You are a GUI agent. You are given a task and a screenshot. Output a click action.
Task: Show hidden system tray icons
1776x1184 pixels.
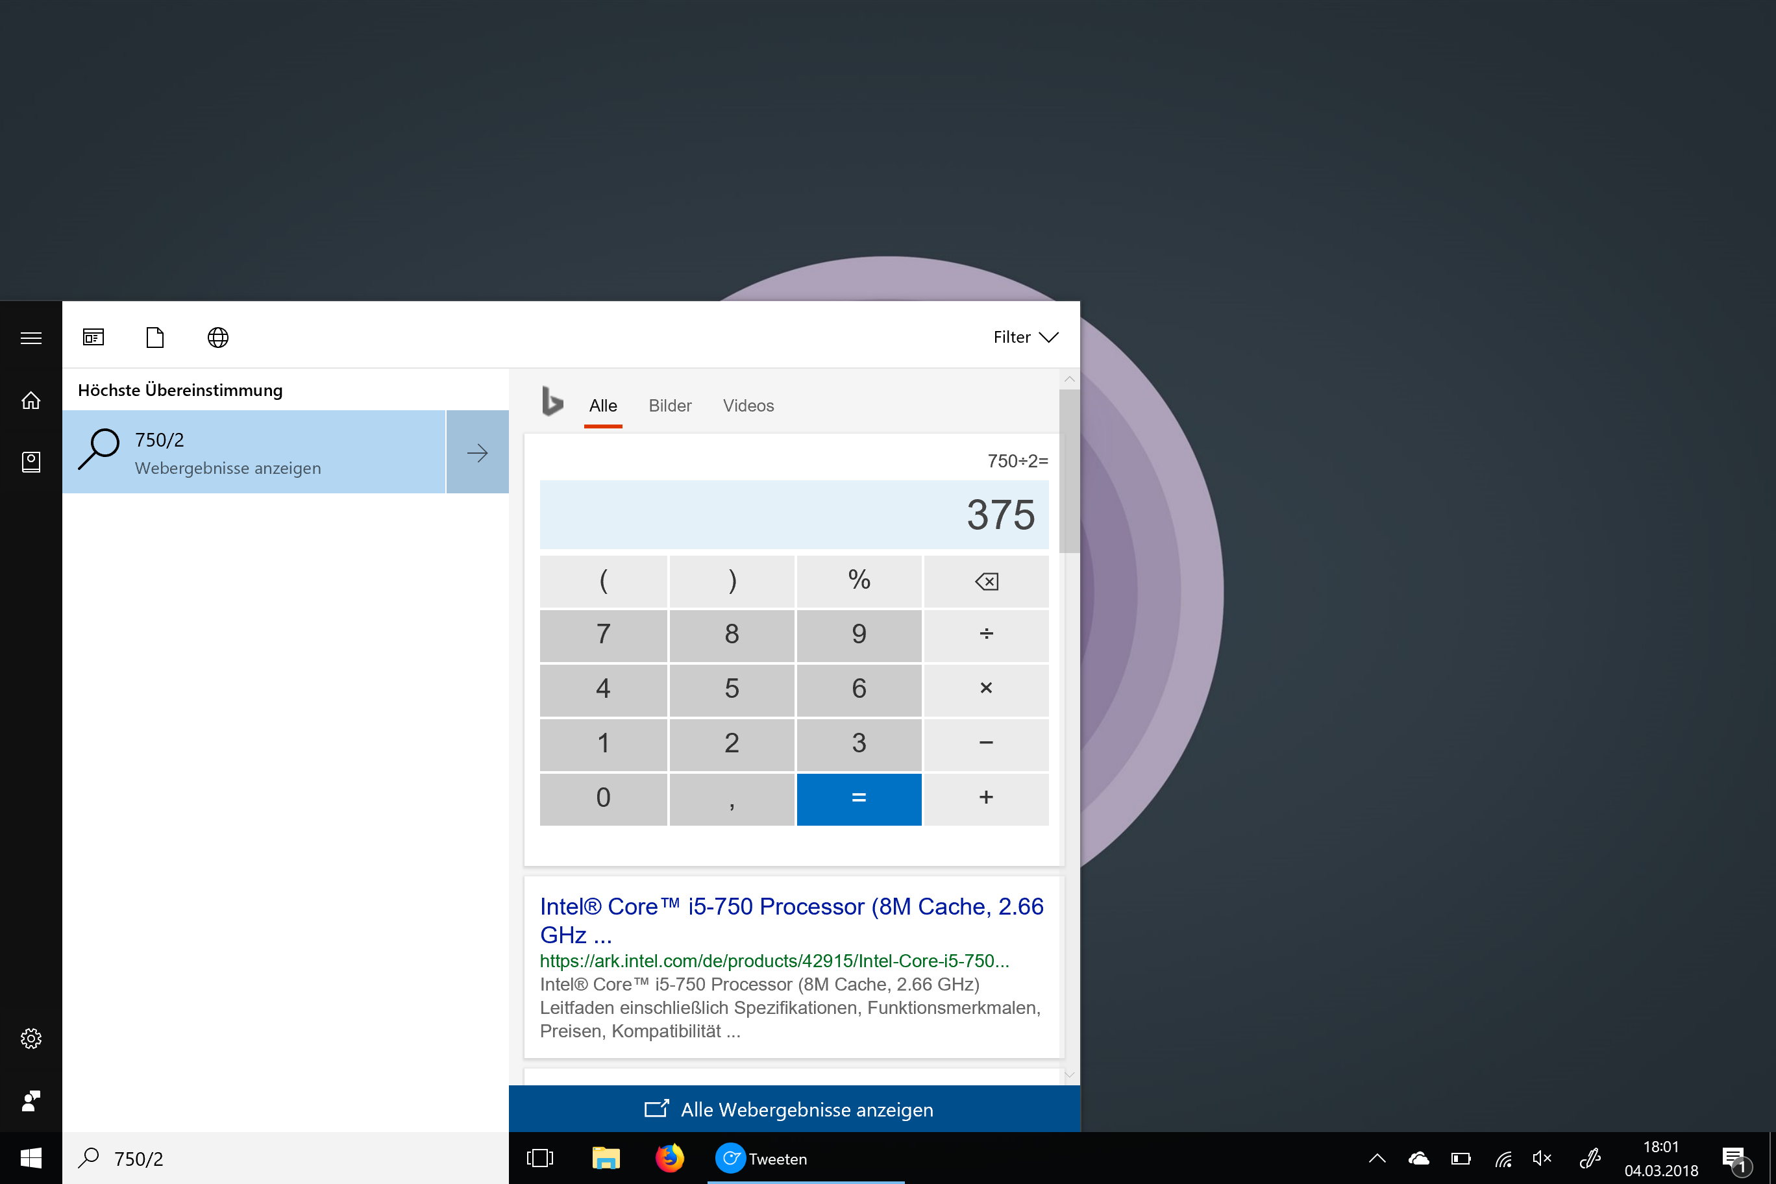[1377, 1158]
